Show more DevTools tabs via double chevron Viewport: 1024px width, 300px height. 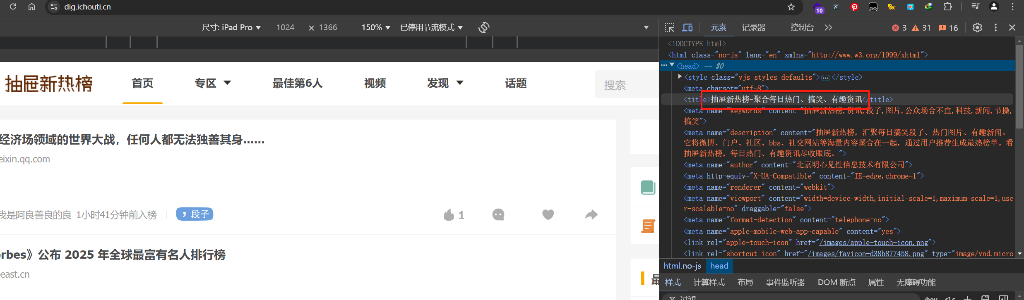click(x=828, y=28)
